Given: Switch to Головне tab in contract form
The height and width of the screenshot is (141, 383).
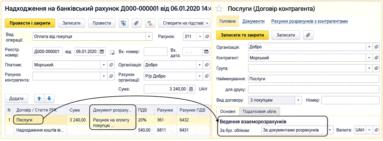Looking at the screenshot, I should point(227,21).
